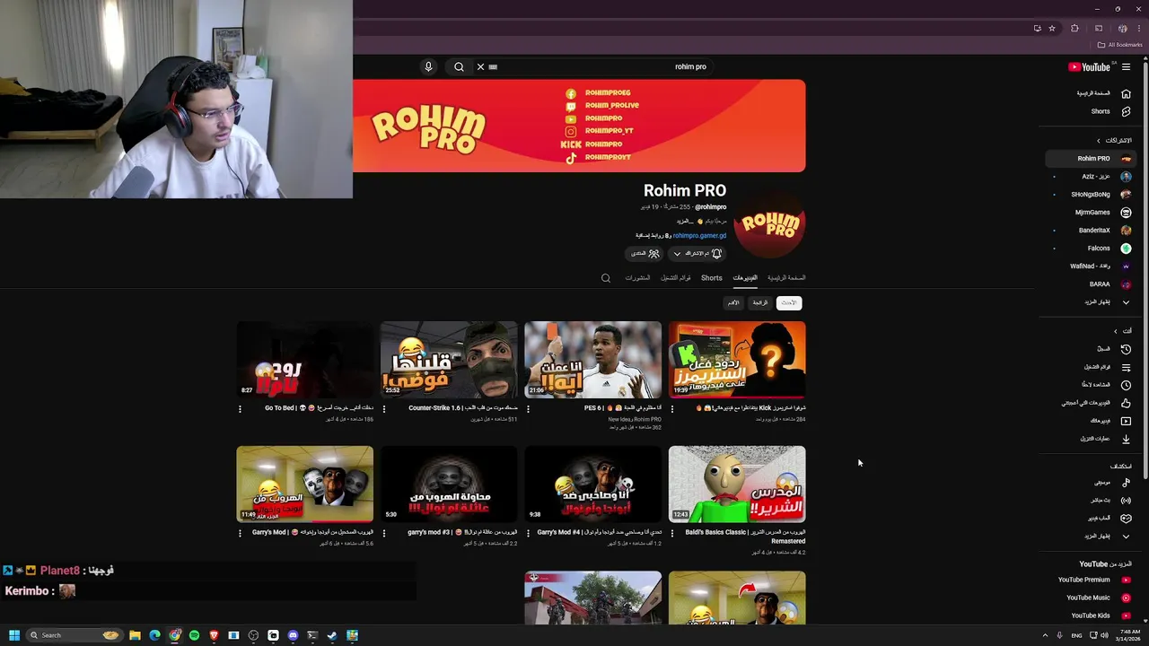Switch to the channel Home tab
The width and height of the screenshot is (1149, 646).
point(786,278)
